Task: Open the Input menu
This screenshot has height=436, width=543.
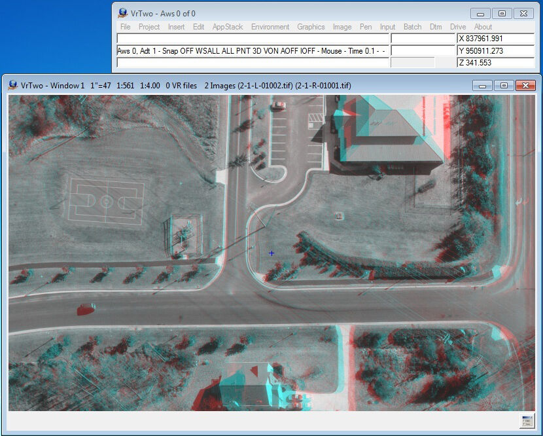Action: (387, 27)
